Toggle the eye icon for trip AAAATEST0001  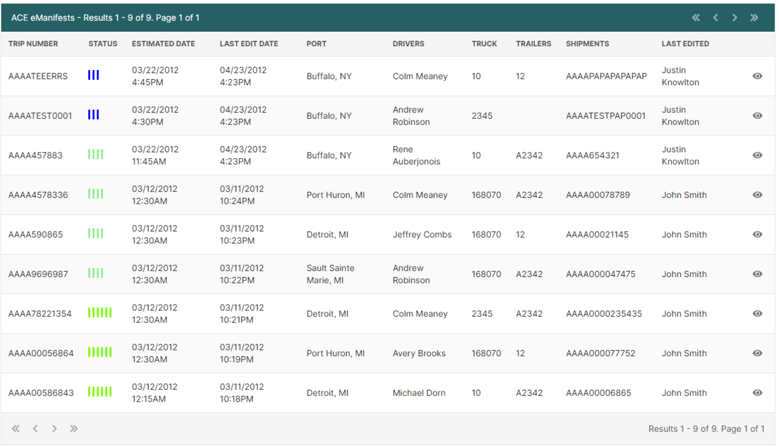[758, 115]
